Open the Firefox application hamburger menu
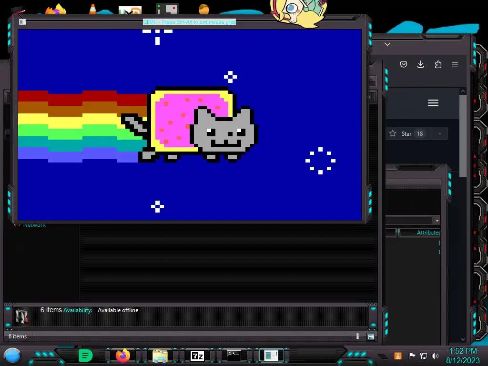This screenshot has height=366, width=488. click(x=455, y=64)
